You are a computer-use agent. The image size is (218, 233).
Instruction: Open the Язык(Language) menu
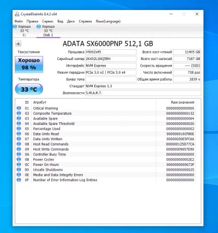pyautogui.click(x=108, y=21)
